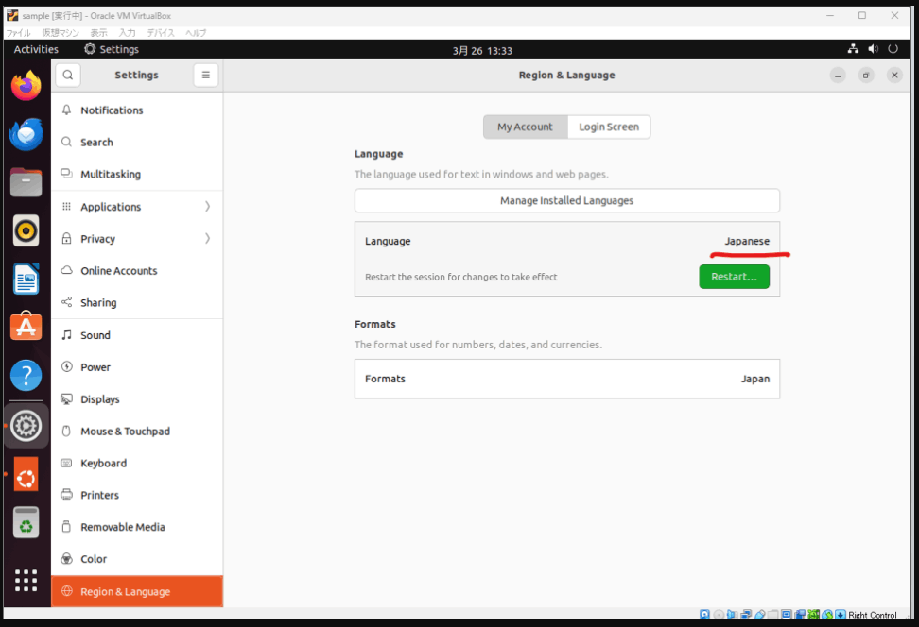
Task: Click the green Restart button
Action: 735,277
